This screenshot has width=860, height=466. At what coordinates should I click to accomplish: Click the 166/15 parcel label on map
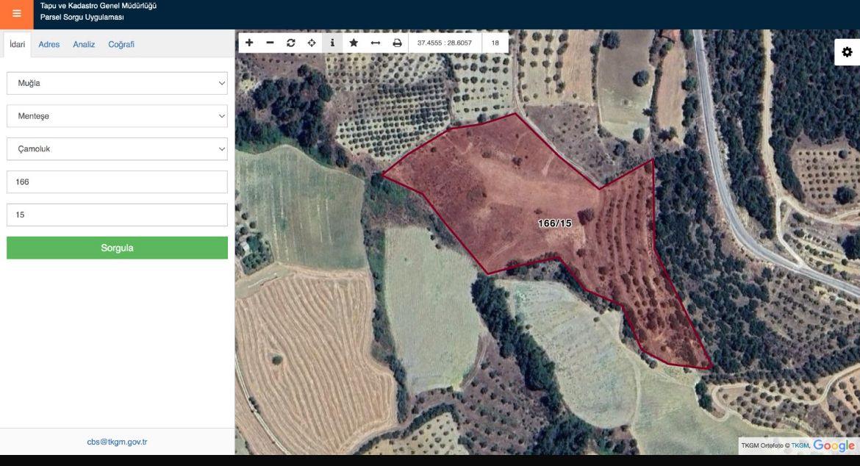[555, 223]
